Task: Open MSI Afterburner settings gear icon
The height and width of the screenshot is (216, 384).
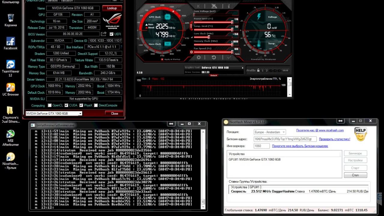Action: point(199,58)
